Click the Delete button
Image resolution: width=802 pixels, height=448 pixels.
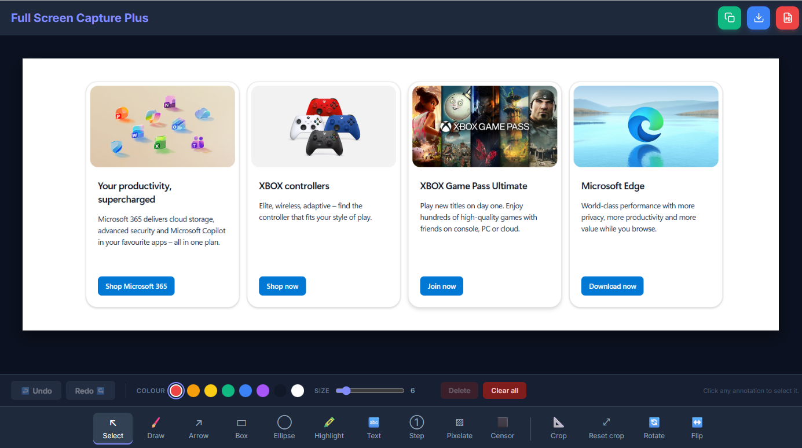coord(459,391)
